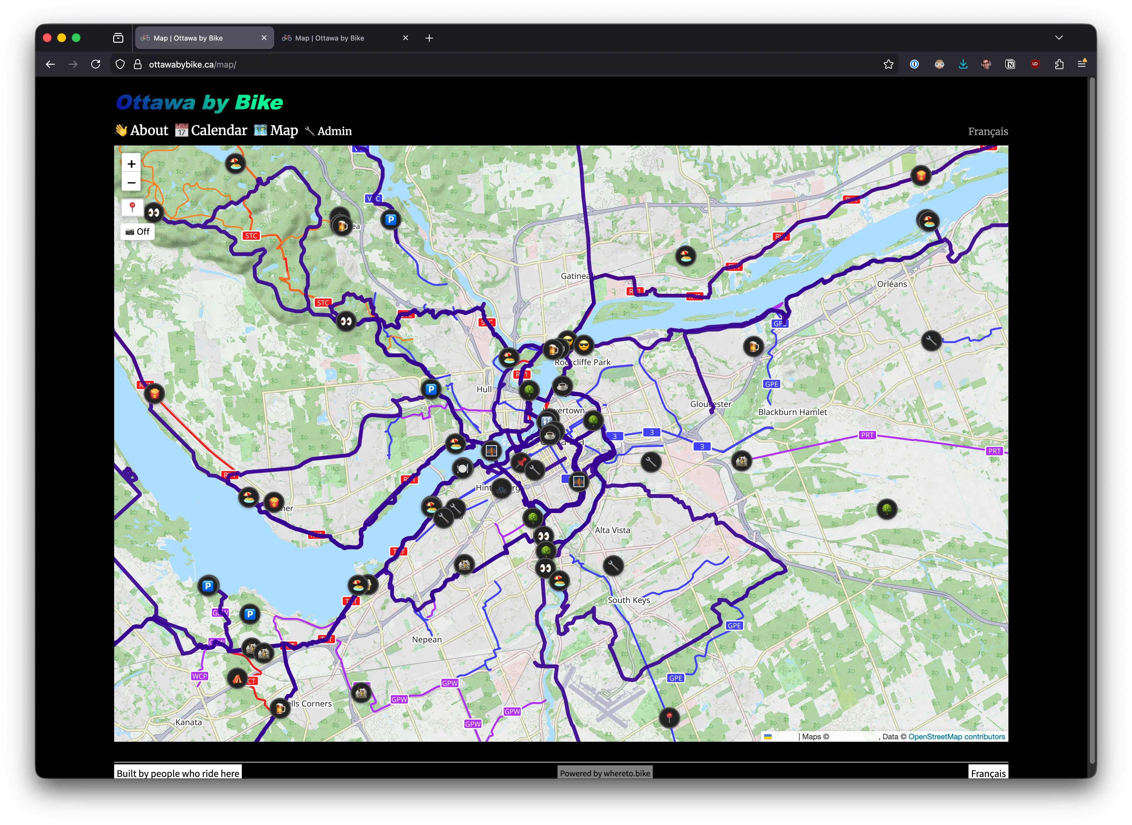Expand the browser tab list chevron
This screenshot has height=825, width=1132.
pyautogui.click(x=1058, y=37)
